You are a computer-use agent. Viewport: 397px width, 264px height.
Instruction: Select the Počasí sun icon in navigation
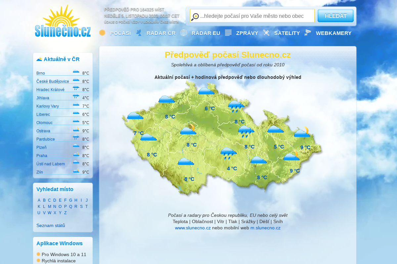[102, 33]
